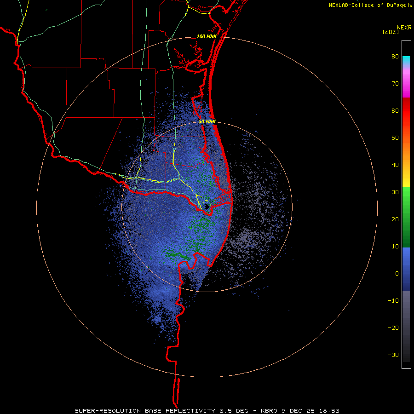Viewport: 414px width, 414px height.
Task: Click the -20 value on the dBZ scale
Action: click(393, 328)
